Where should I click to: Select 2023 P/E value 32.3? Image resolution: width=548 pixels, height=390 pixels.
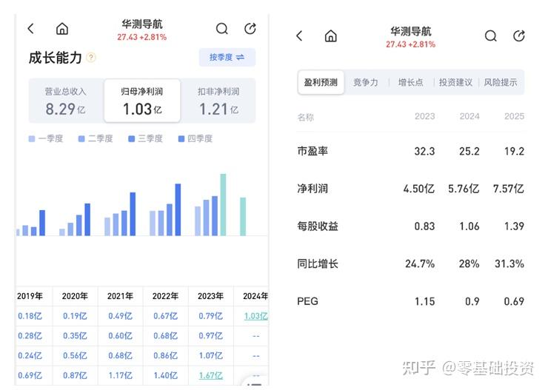(424, 151)
